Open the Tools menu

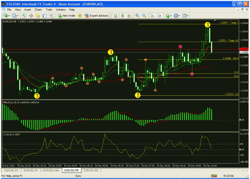49,10
